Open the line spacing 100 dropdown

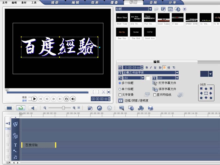click(x=177, y=78)
